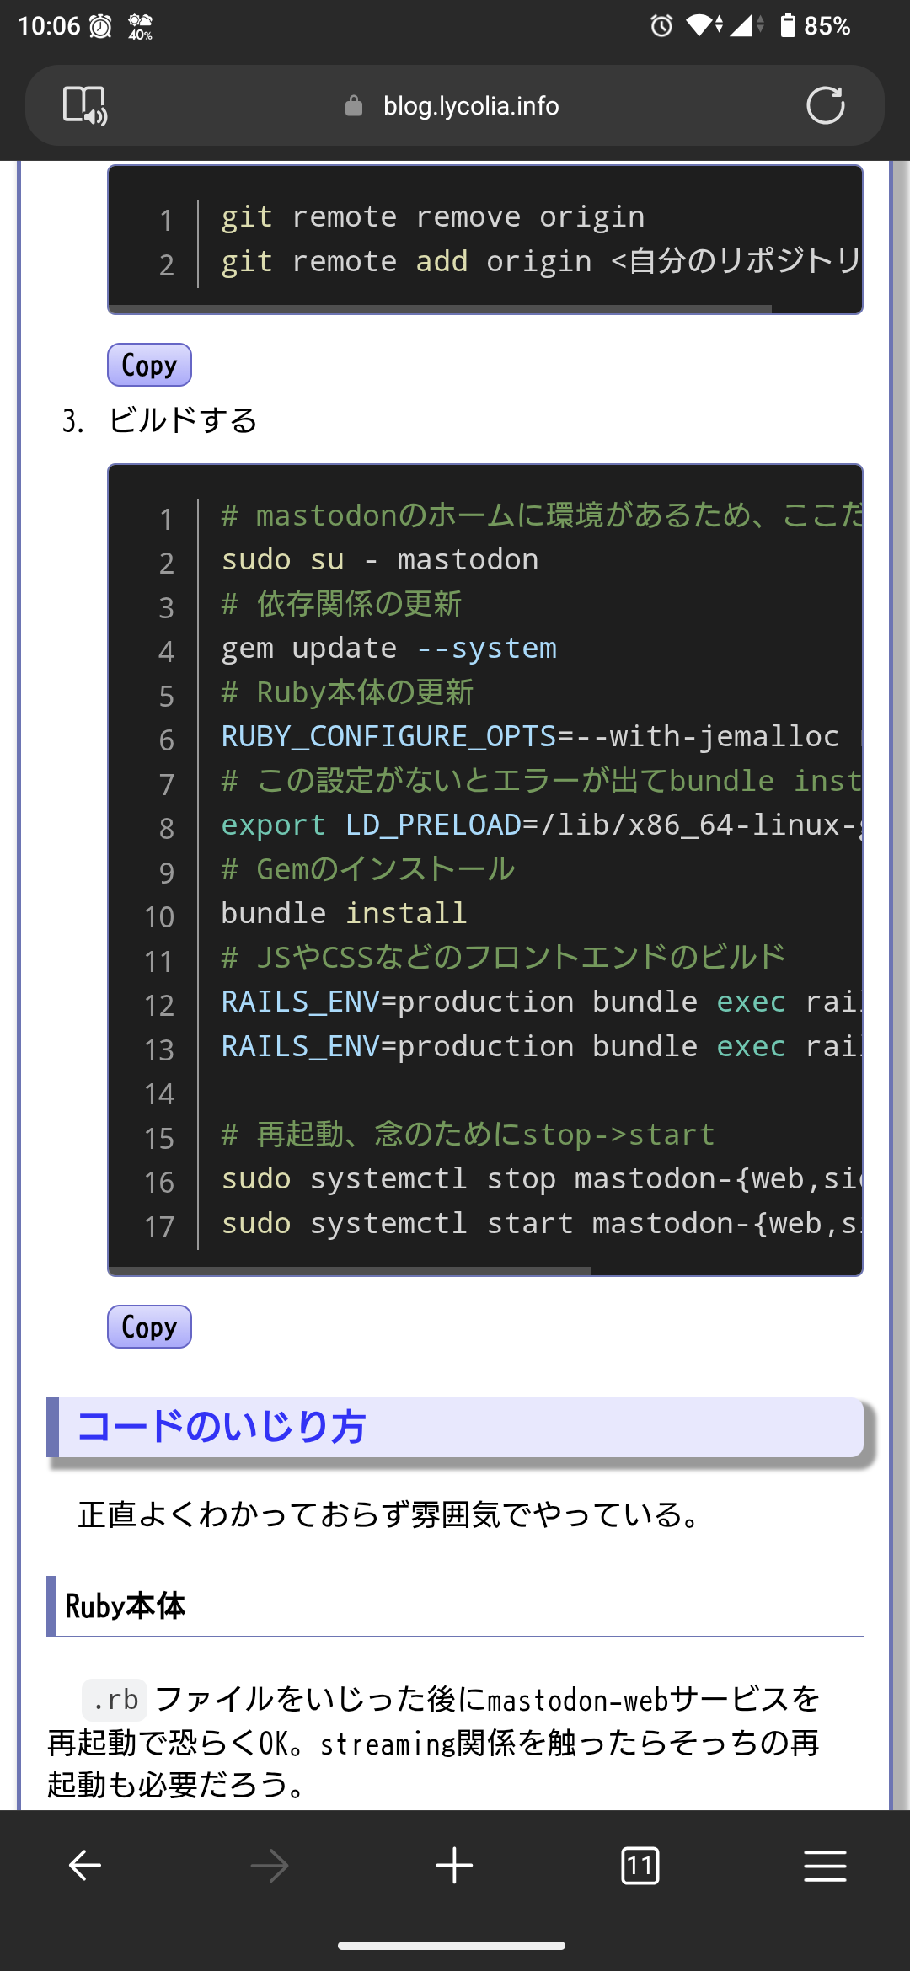Tap the Ruby本体 subheading
Screen dimensions: 910x1971
[125, 1606]
